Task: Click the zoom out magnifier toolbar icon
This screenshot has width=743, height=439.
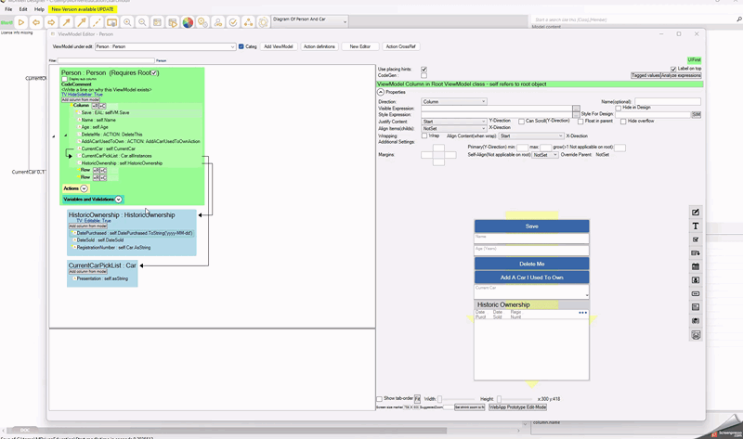Action: 142,22
